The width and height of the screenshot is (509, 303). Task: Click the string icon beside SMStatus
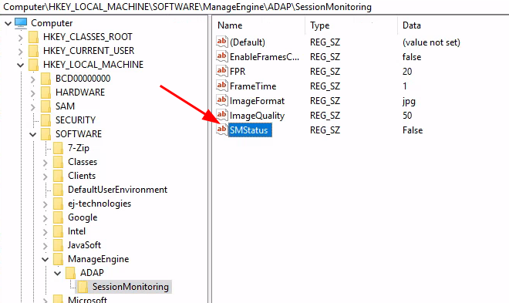pyautogui.click(x=222, y=130)
